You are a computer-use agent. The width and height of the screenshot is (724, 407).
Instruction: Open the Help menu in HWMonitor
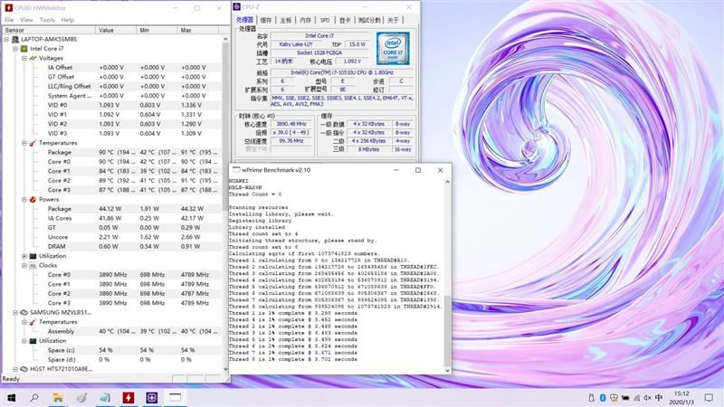point(67,20)
